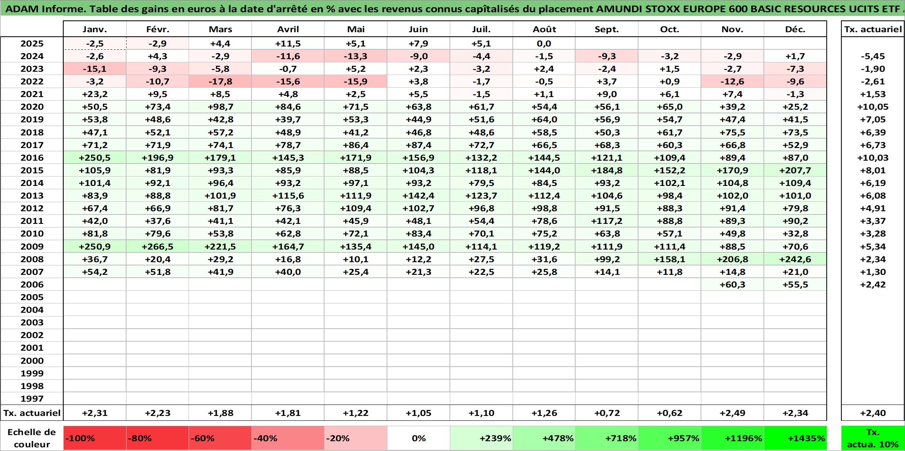Click the +1435% bright green swatch
Image resolution: width=905 pixels, height=451 pixels.
coord(795,438)
